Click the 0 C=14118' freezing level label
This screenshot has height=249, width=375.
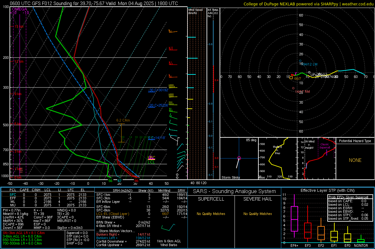(157, 138)
